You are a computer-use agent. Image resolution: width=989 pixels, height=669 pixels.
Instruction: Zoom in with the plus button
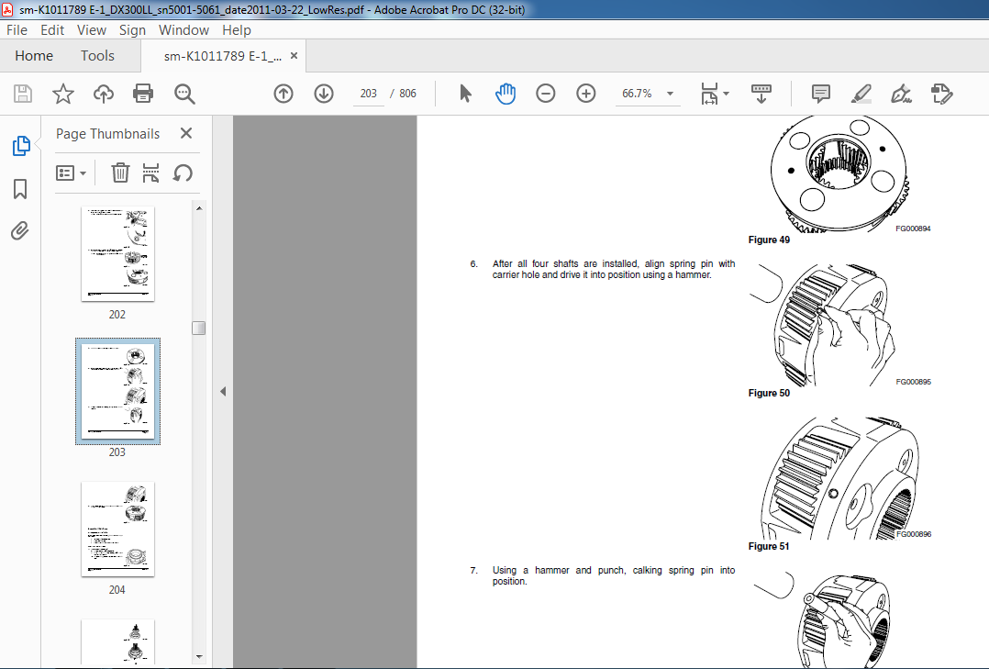586,94
